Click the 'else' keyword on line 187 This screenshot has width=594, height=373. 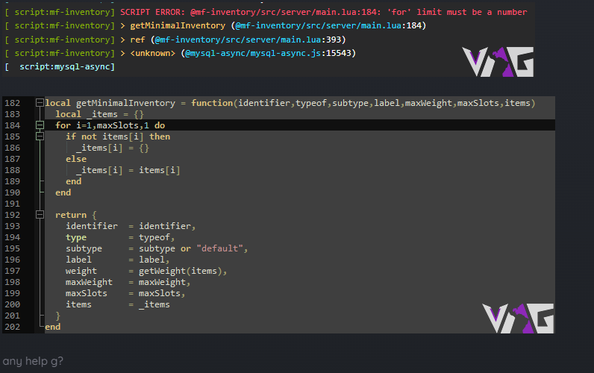(76, 159)
